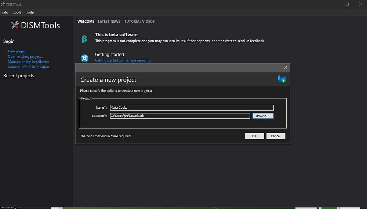Click the new project folder icon in dialog
367x209 pixels.
pos(281,79)
